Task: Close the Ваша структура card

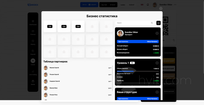Action: (x=157, y=92)
